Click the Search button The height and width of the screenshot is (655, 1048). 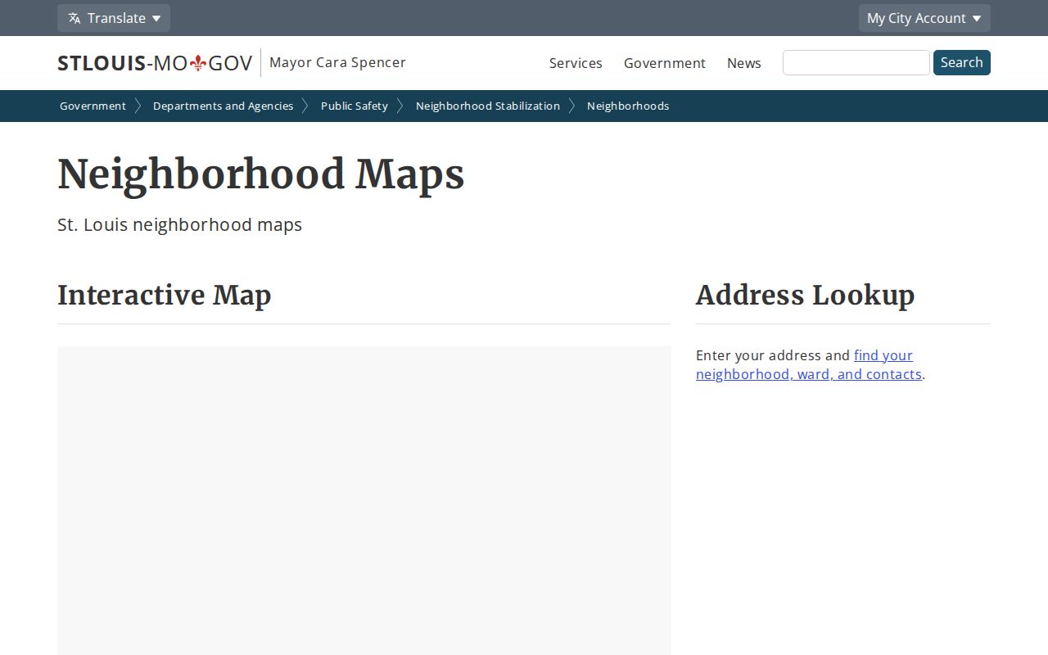962,62
